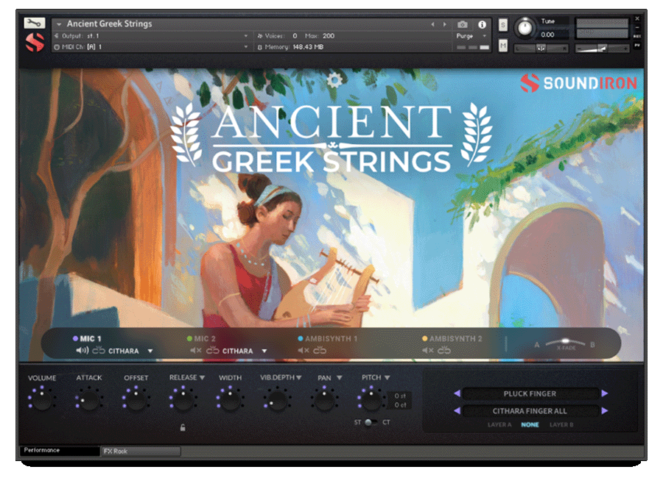Unmute Ambisynth 1 via its speaker icon
The height and width of the screenshot is (489, 663).
tap(304, 350)
